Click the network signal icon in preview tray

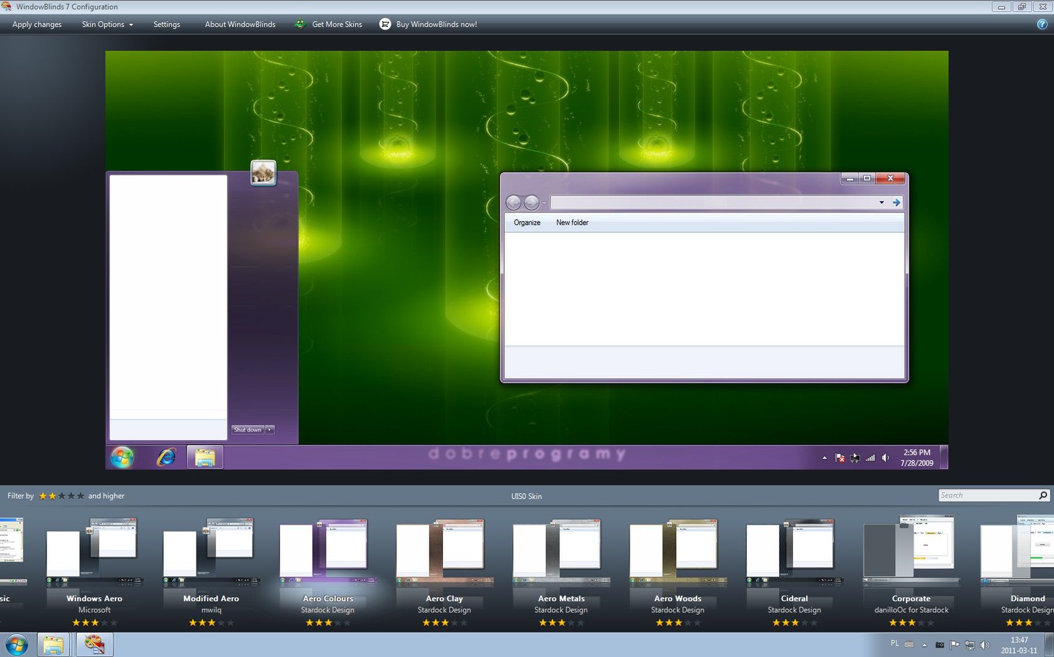coord(870,458)
